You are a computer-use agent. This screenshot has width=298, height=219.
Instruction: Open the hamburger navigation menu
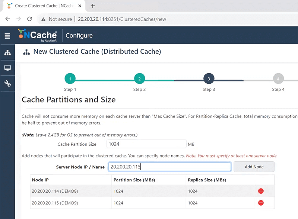click(x=7, y=35)
